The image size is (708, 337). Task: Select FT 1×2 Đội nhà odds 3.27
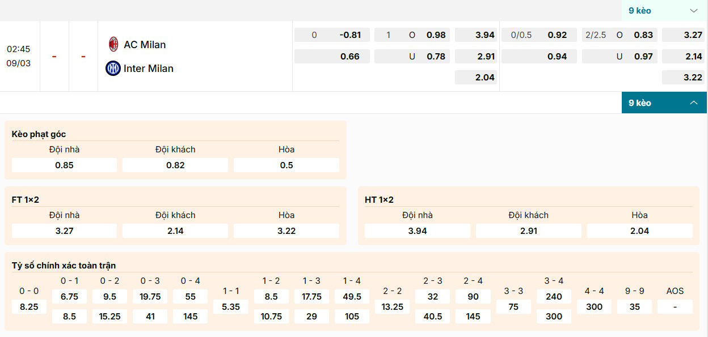tap(64, 231)
